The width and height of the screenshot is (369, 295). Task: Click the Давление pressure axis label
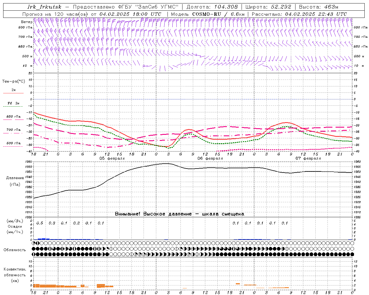coord(15,178)
